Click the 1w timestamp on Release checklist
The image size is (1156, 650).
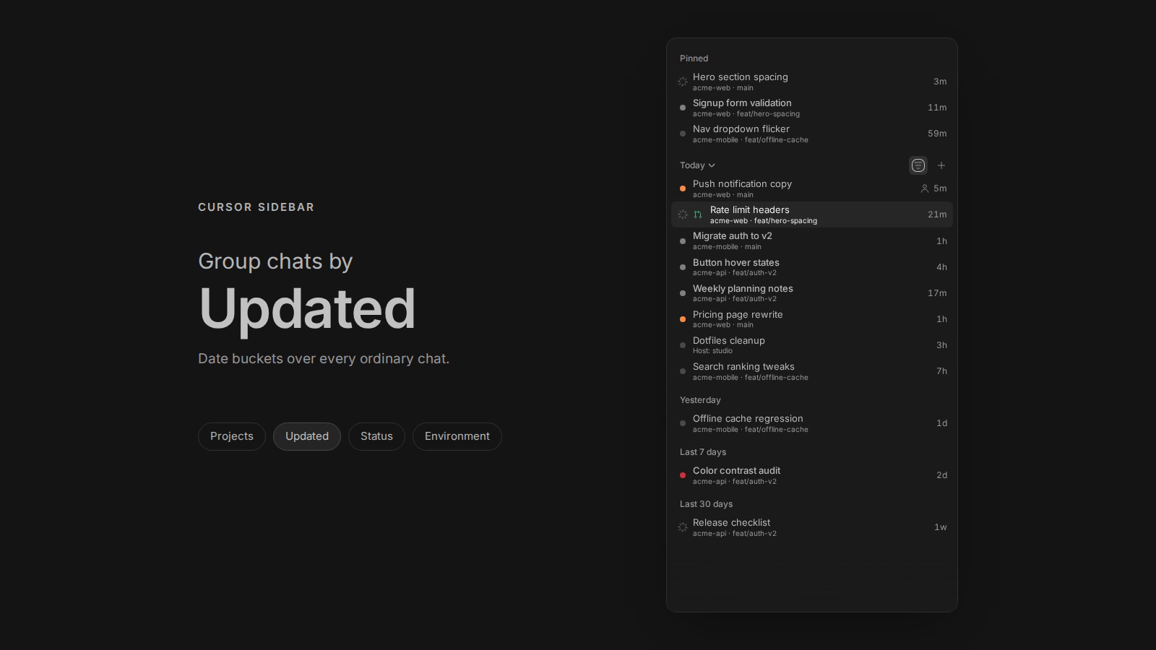tap(940, 527)
